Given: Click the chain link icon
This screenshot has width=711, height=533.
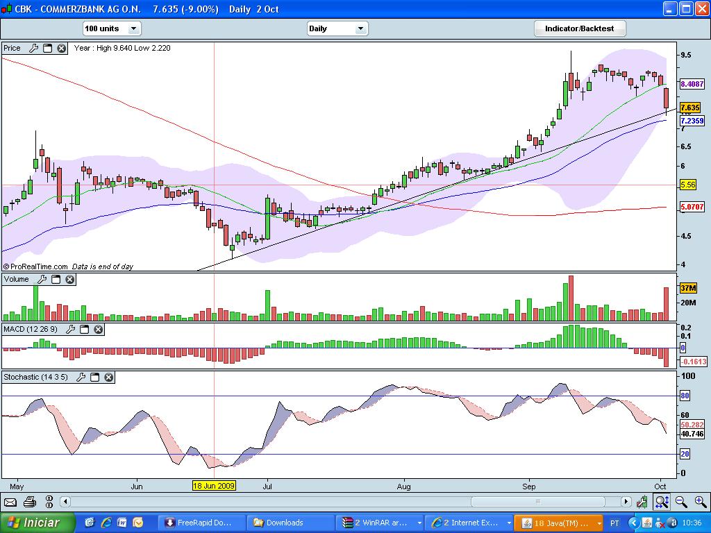Looking at the screenshot, I should [49, 502].
